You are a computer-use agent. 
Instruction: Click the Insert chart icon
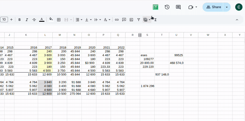131,20
